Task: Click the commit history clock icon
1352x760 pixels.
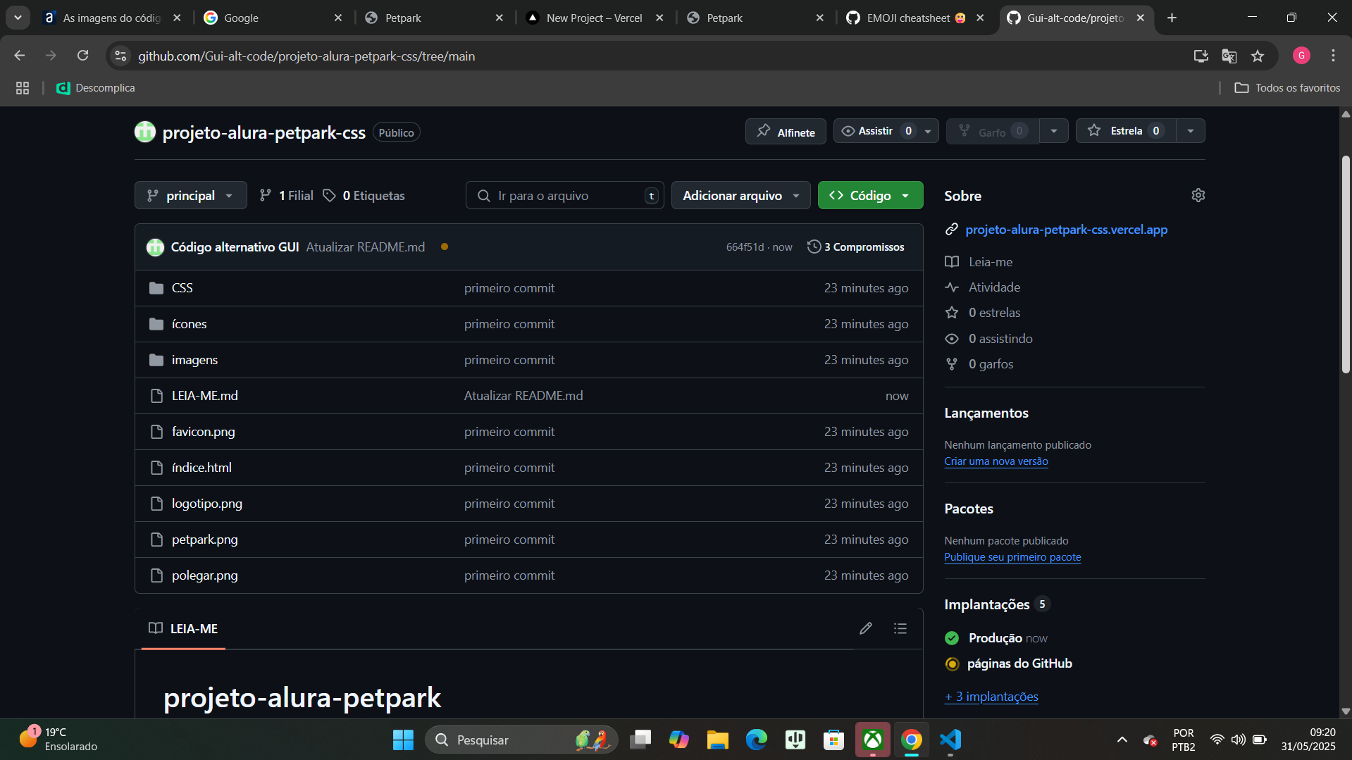Action: (x=814, y=247)
